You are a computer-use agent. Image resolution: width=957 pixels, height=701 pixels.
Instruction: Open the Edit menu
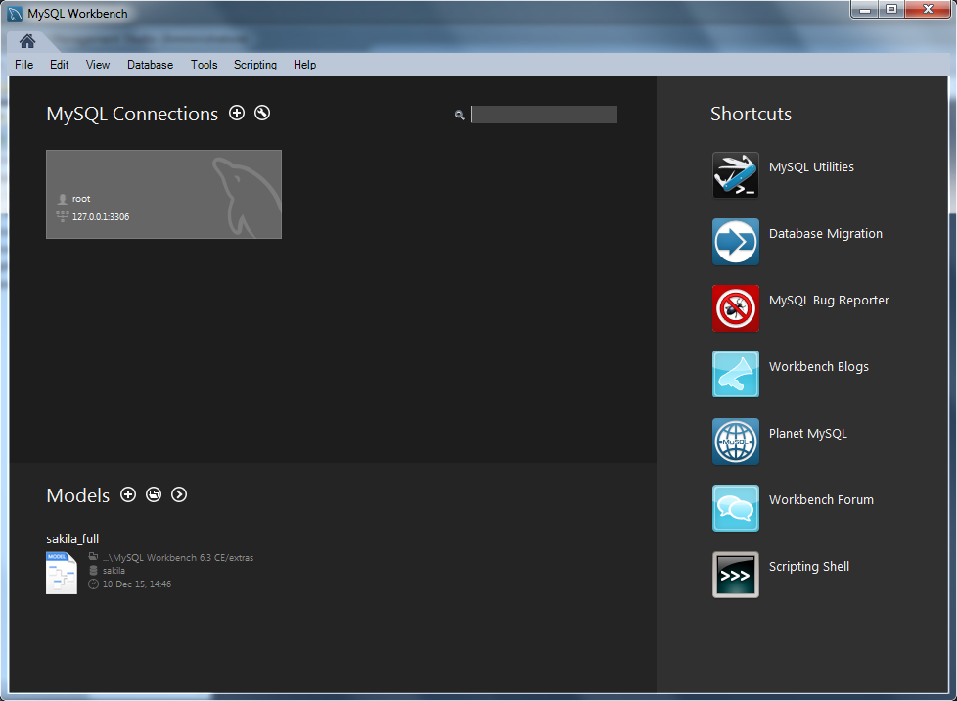point(60,64)
